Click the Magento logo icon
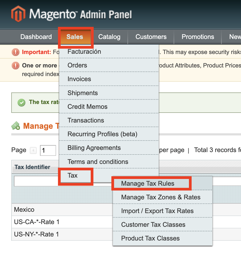 18,14
